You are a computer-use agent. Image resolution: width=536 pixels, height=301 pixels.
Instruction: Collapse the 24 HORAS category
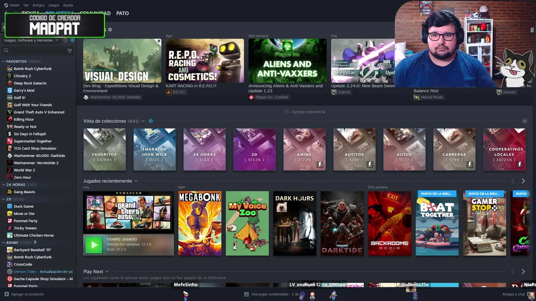3,184
